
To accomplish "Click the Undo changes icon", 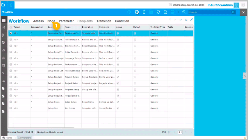I will 129,12.
